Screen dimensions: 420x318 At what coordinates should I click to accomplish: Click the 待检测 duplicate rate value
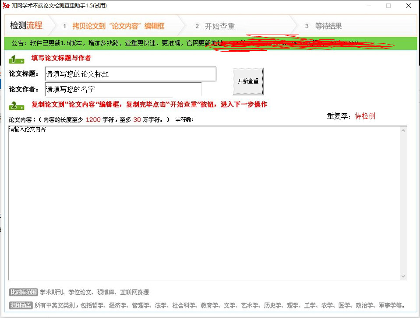click(x=365, y=116)
